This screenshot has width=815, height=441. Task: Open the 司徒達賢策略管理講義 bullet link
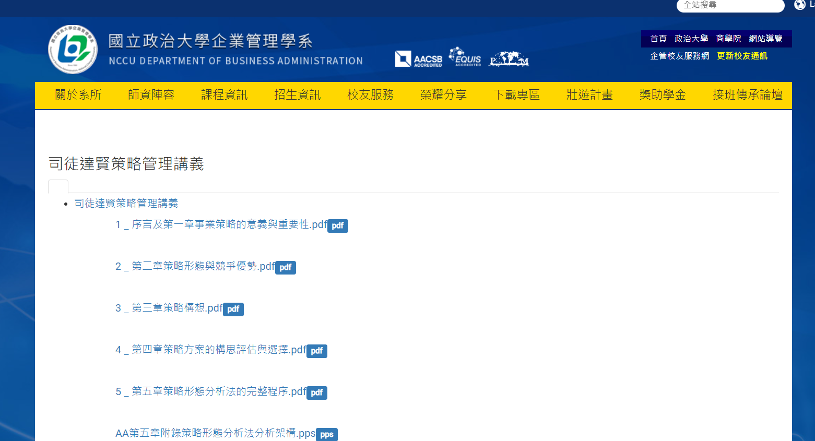126,203
